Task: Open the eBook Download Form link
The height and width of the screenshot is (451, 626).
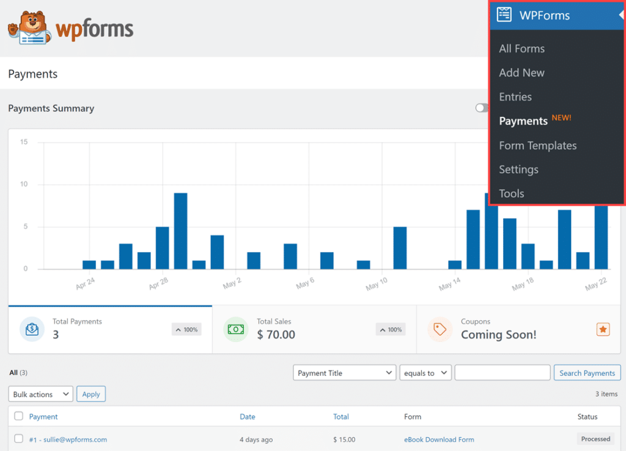Action: coord(439,439)
